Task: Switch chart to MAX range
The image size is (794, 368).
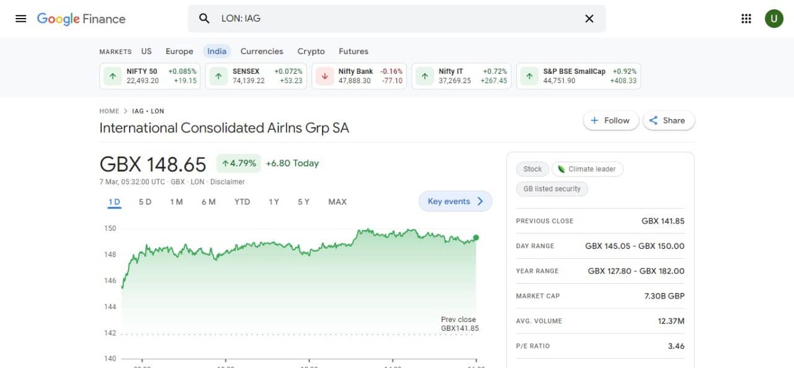Action: point(337,202)
